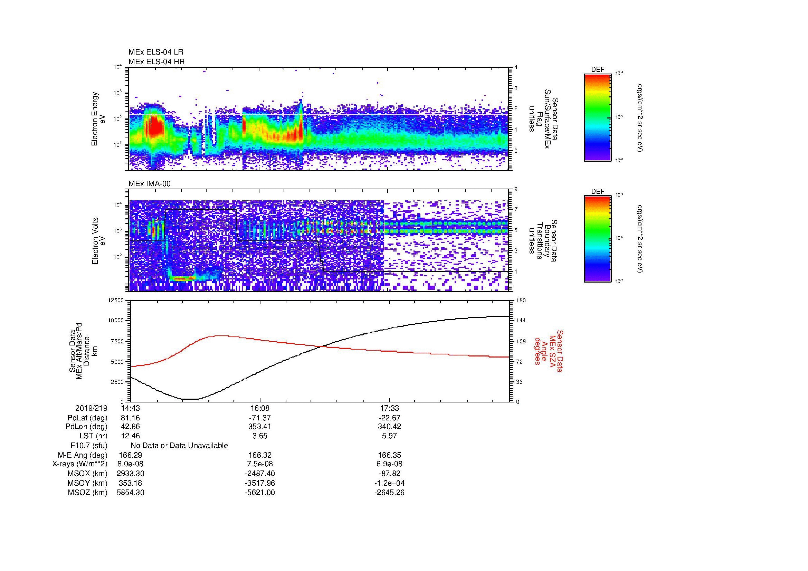Click the 'LST (hr)' row label
The height and width of the screenshot is (571, 808).
click(93, 436)
